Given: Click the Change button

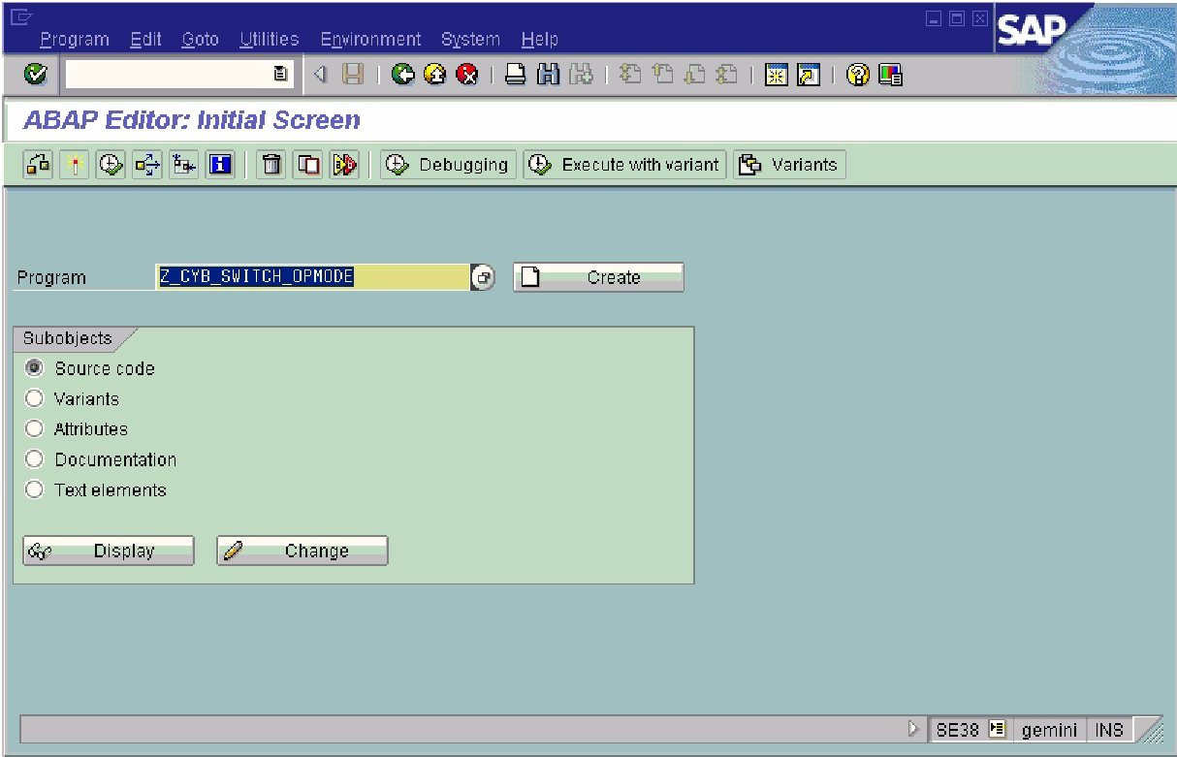Looking at the screenshot, I should click(x=302, y=551).
